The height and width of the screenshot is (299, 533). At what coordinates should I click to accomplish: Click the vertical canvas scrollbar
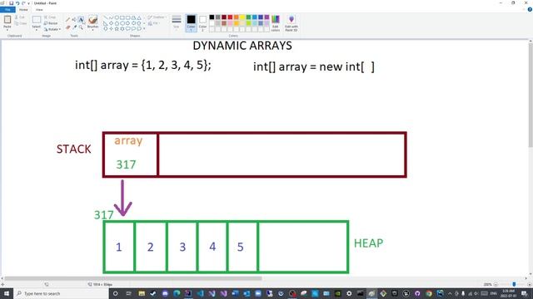click(x=531, y=96)
